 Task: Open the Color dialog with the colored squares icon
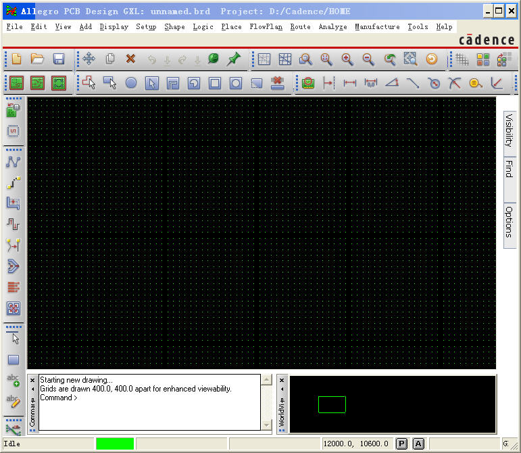[x=482, y=59]
